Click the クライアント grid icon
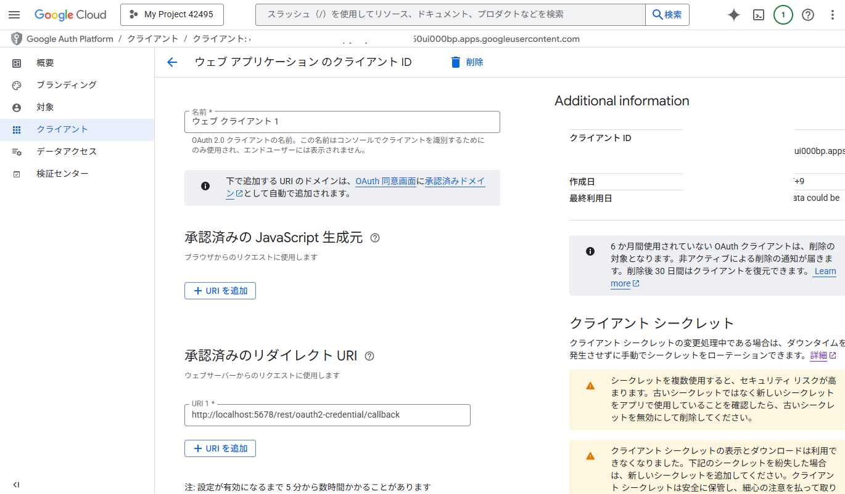 (x=17, y=130)
